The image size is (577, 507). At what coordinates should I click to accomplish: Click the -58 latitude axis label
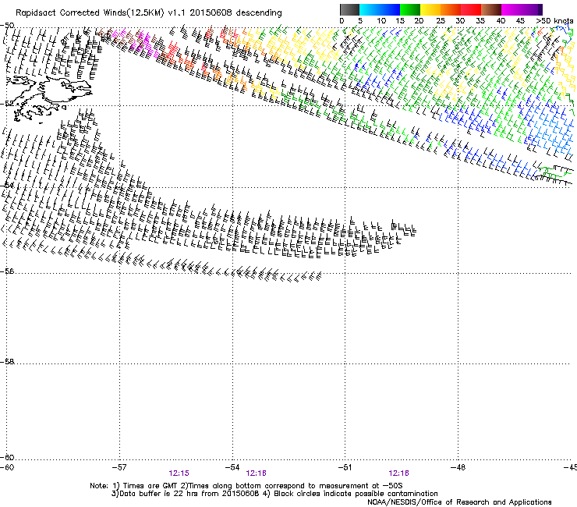click(x=7, y=362)
